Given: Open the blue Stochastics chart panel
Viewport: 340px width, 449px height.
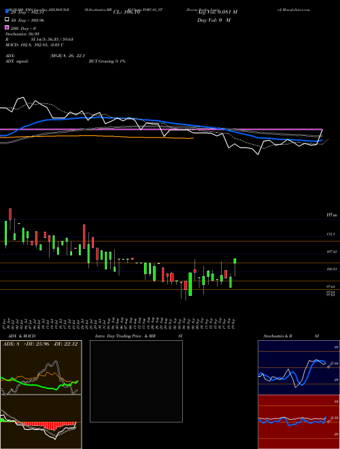Looking at the screenshot, I should [x=299, y=367].
